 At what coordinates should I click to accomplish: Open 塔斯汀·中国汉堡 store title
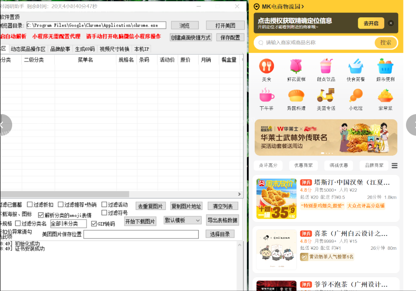[352, 182]
